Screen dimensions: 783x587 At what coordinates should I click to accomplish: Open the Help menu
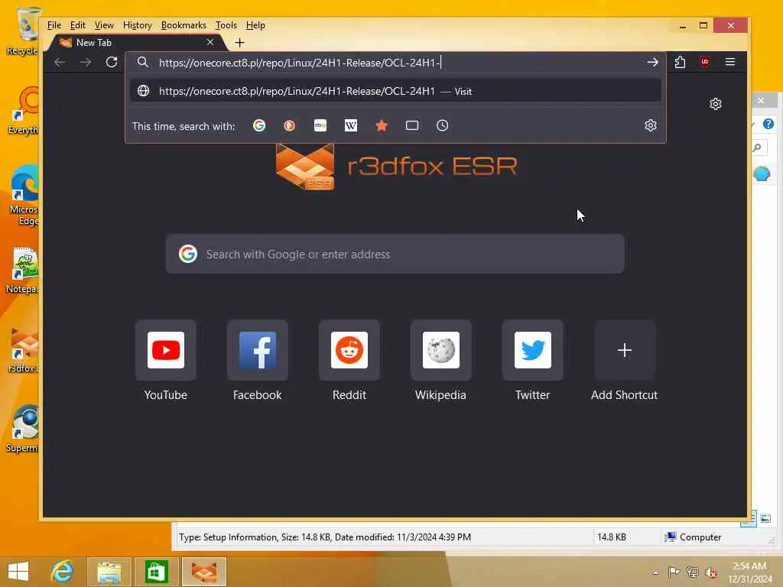(x=255, y=25)
